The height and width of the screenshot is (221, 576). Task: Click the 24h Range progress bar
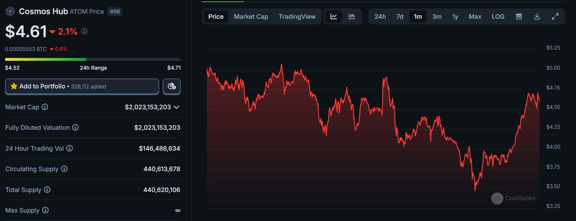coord(93,59)
